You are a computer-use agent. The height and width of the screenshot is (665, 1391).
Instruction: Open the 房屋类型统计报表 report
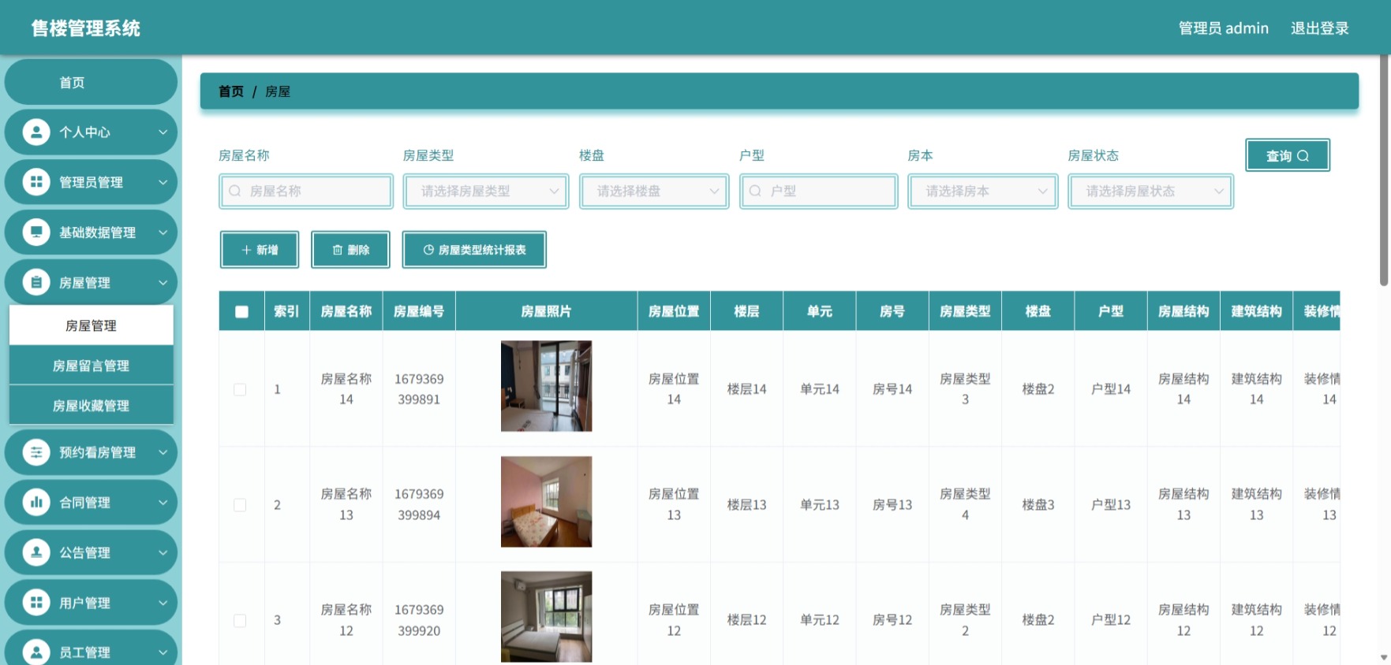click(474, 250)
